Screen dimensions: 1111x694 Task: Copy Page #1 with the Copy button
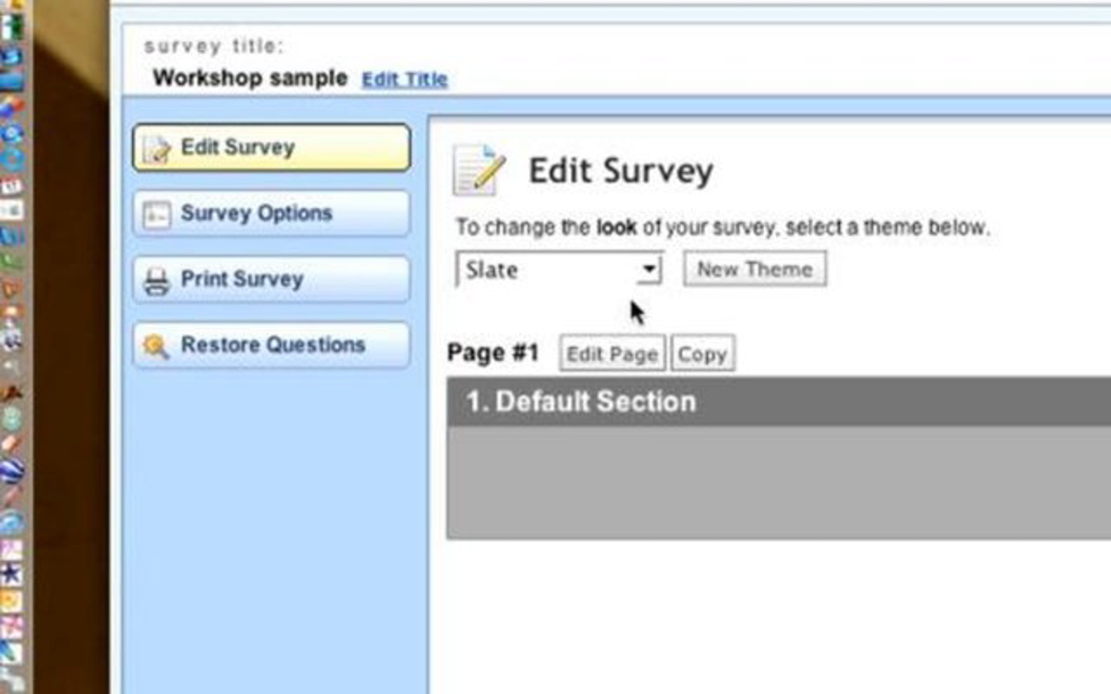pyautogui.click(x=702, y=354)
